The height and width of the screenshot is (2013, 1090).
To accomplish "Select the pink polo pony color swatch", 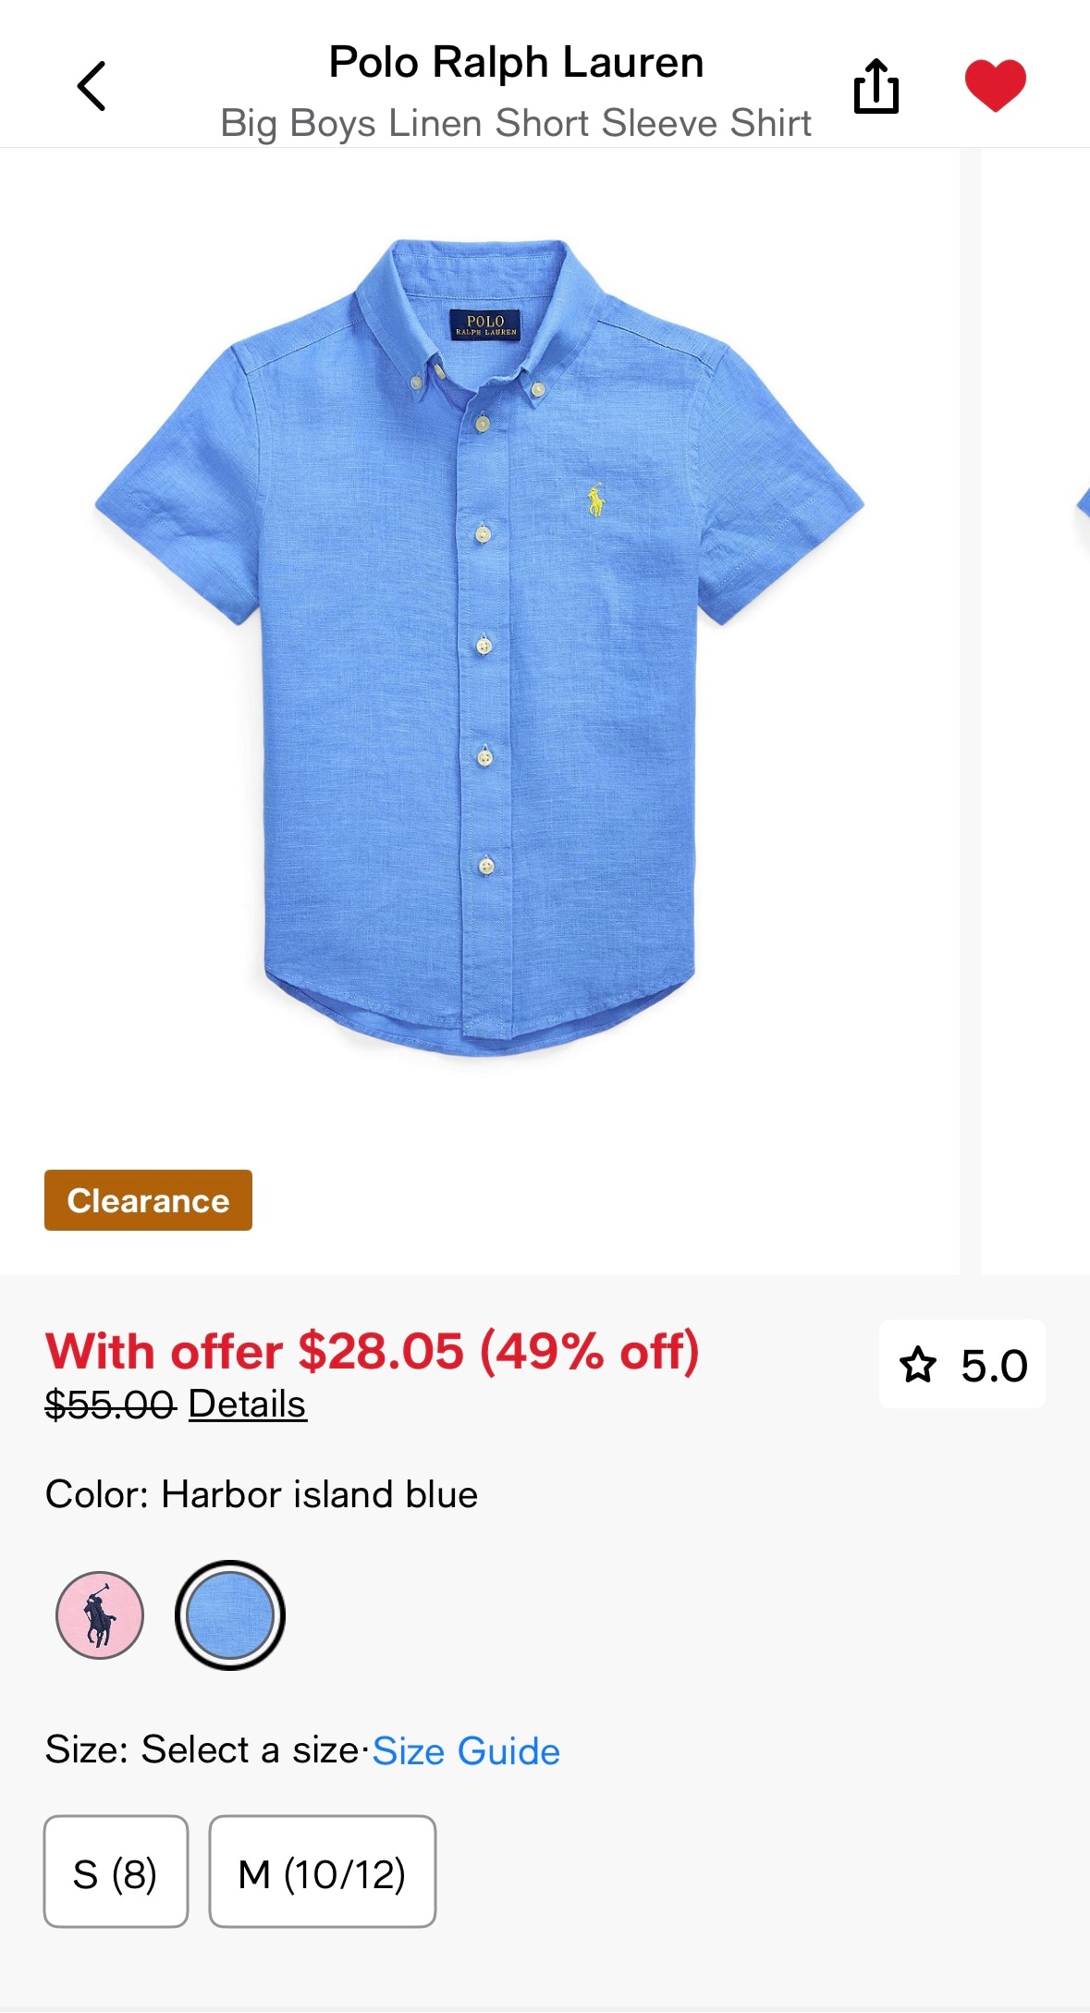I will (x=100, y=1615).
